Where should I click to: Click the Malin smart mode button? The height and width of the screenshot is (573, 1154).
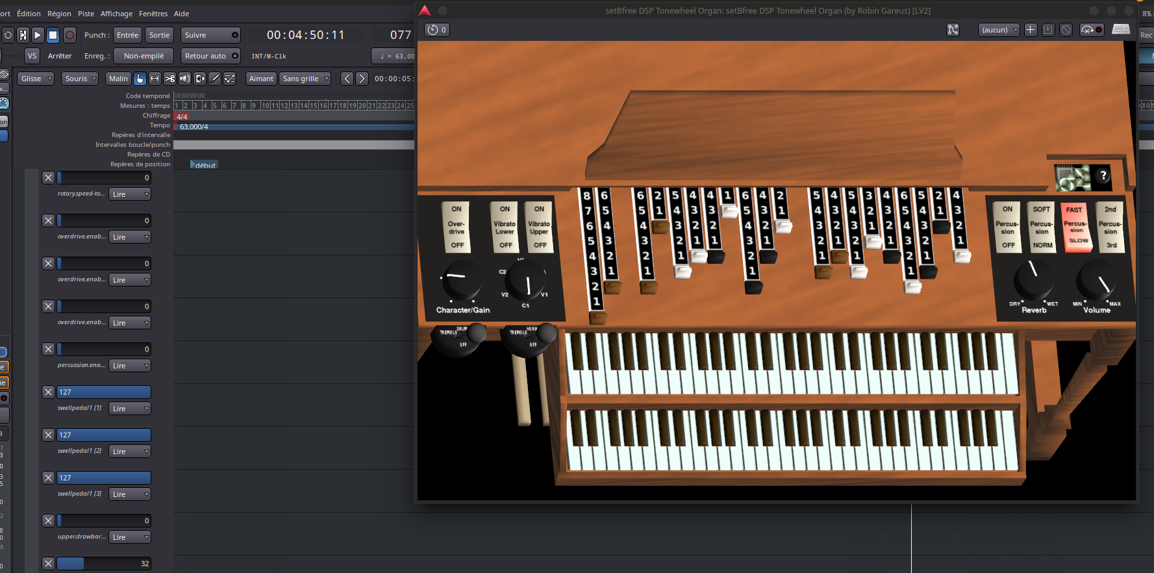(118, 79)
